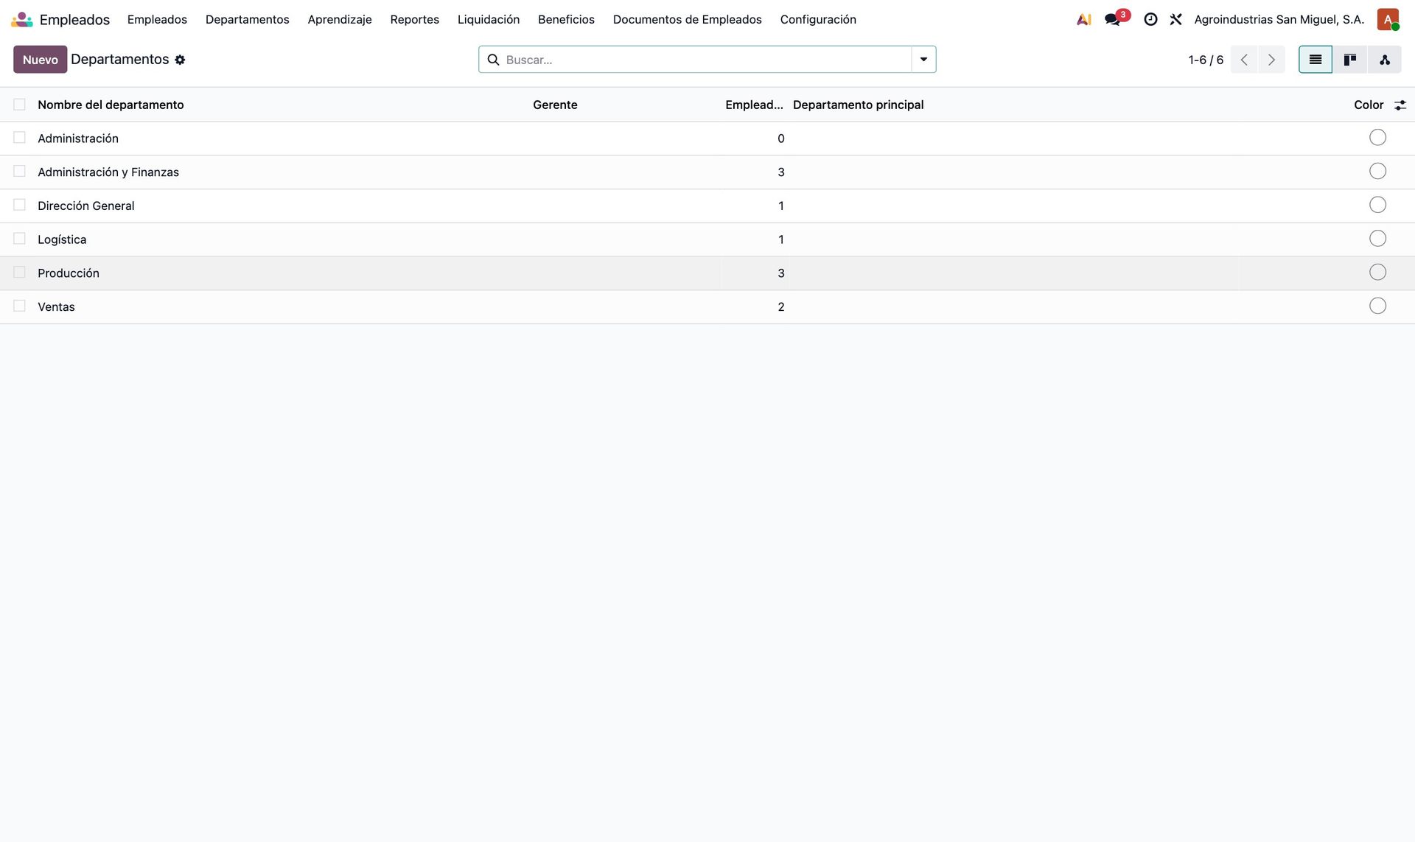Switch to hierarchy view
The height and width of the screenshot is (842, 1415).
pos(1385,60)
